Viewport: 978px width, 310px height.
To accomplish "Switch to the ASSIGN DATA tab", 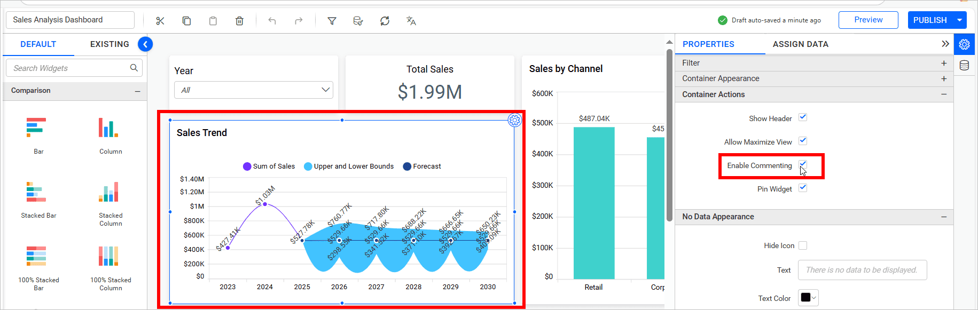I will tap(800, 44).
